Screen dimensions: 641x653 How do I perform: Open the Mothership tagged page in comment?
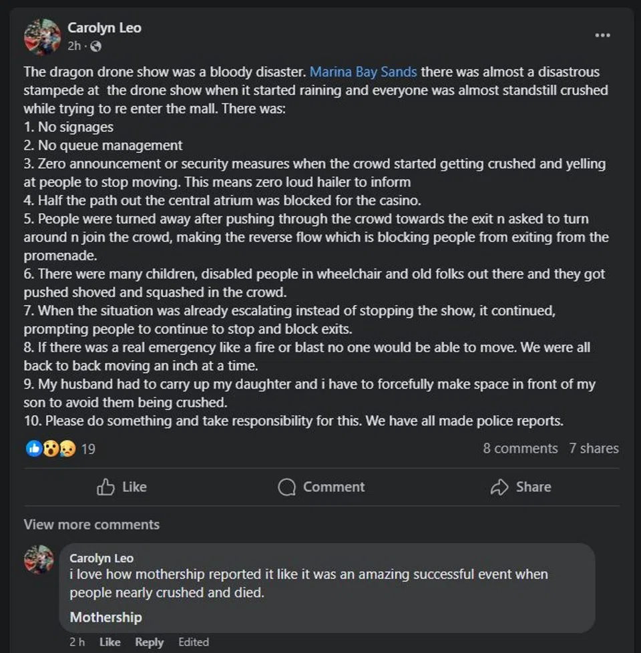[105, 617]
